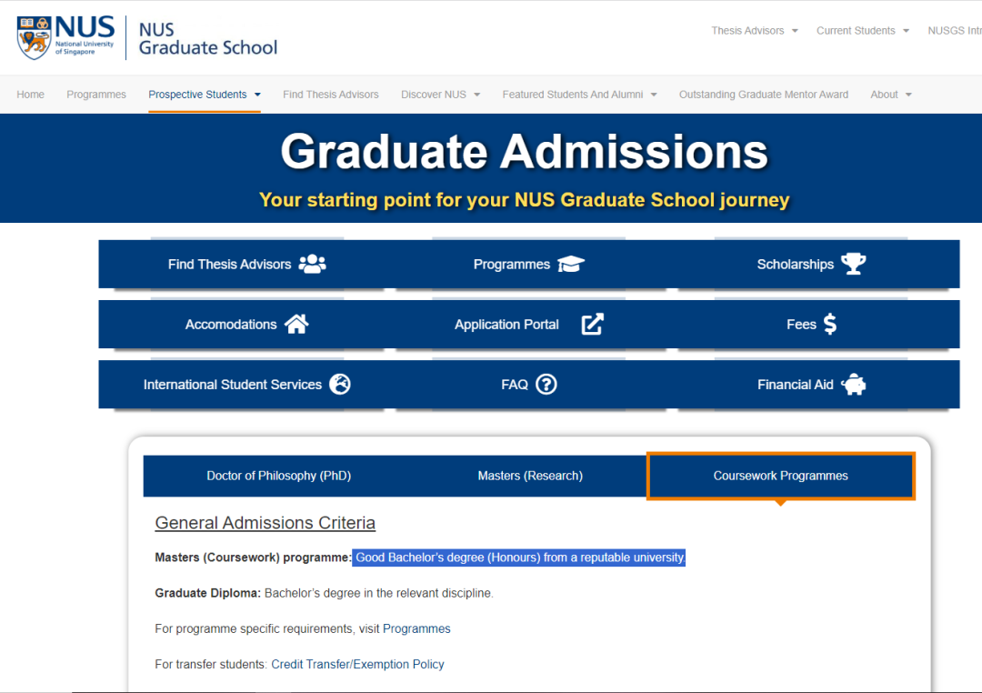Open Programmes in the navigation bar

click(96, 95)
